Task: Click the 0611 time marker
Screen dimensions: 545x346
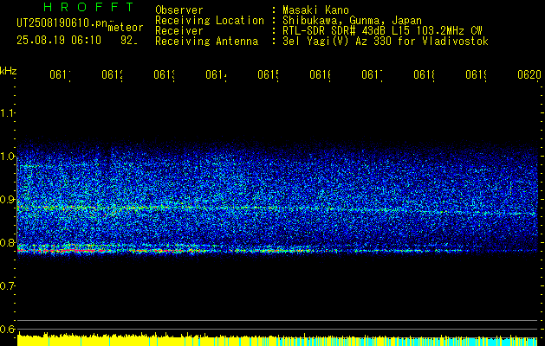Action: (61, 74)
